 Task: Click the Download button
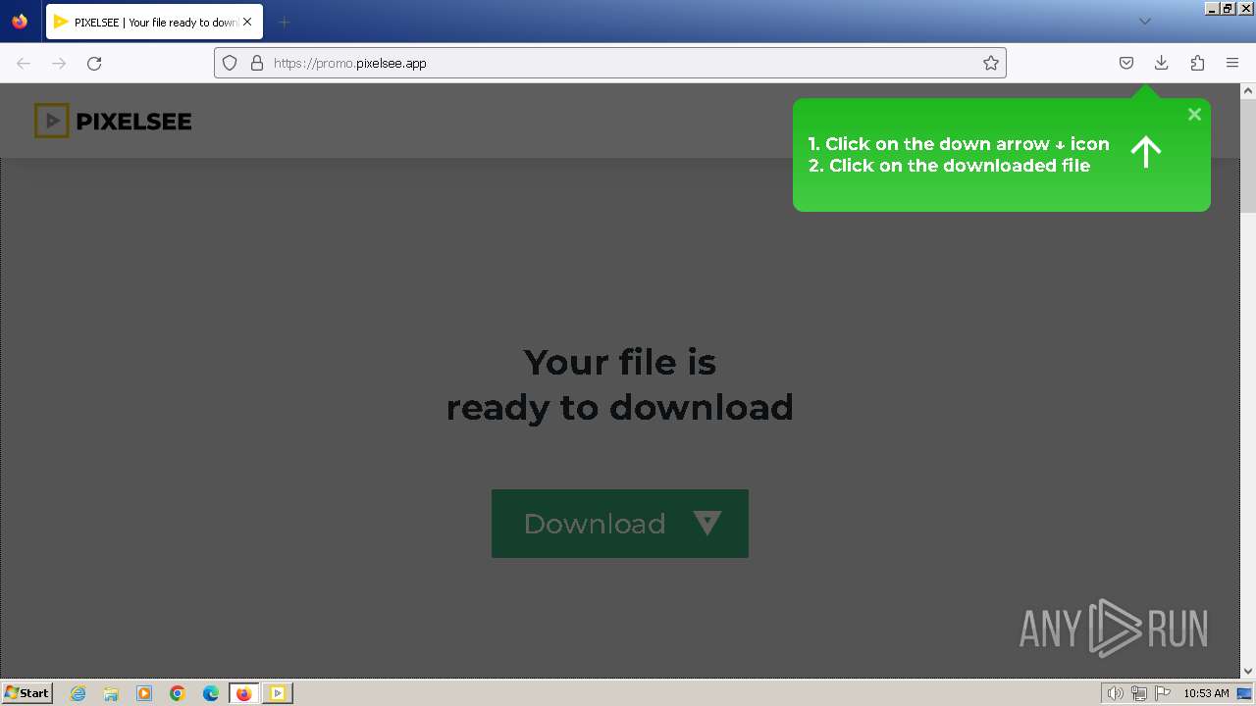(619, 524)
